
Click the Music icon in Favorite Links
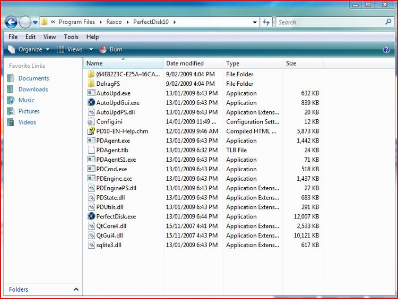[x=11, y=100]
